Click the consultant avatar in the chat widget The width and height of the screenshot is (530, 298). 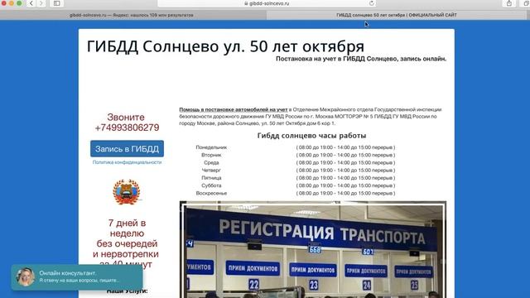25,277
